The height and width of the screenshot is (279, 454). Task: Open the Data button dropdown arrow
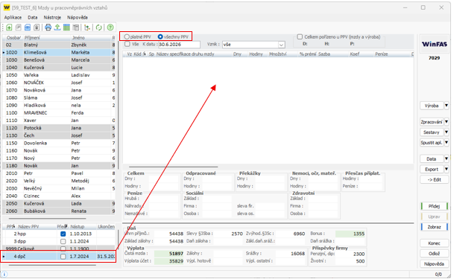[447, 159]
